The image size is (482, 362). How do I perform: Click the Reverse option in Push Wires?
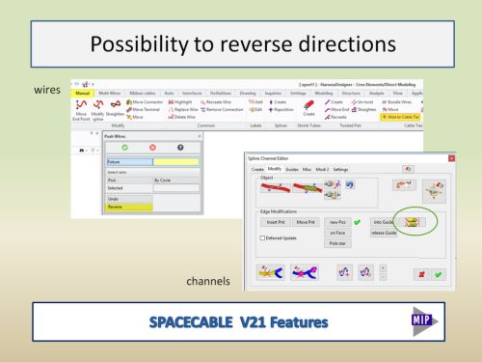(129, 207)
